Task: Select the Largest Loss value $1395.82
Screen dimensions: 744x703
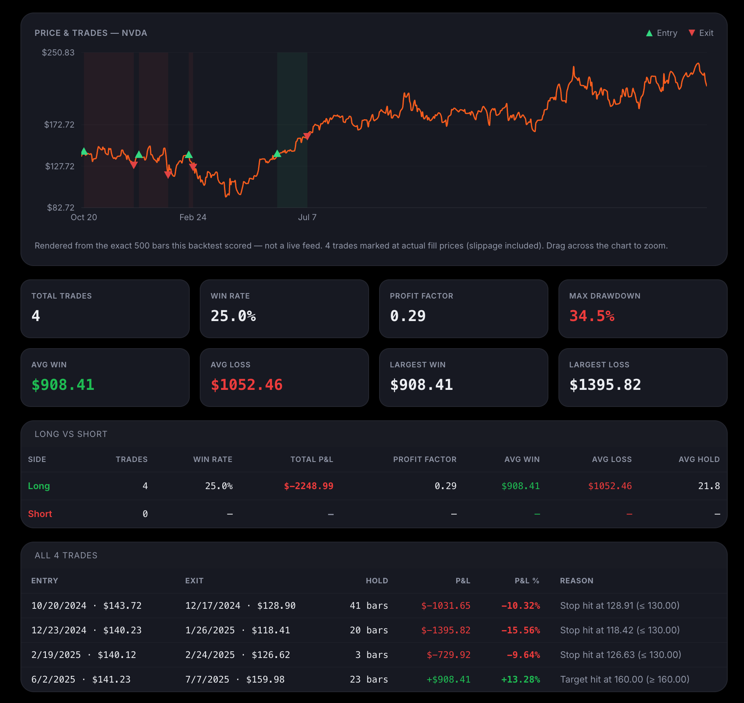Action: (x=605, y=384)
